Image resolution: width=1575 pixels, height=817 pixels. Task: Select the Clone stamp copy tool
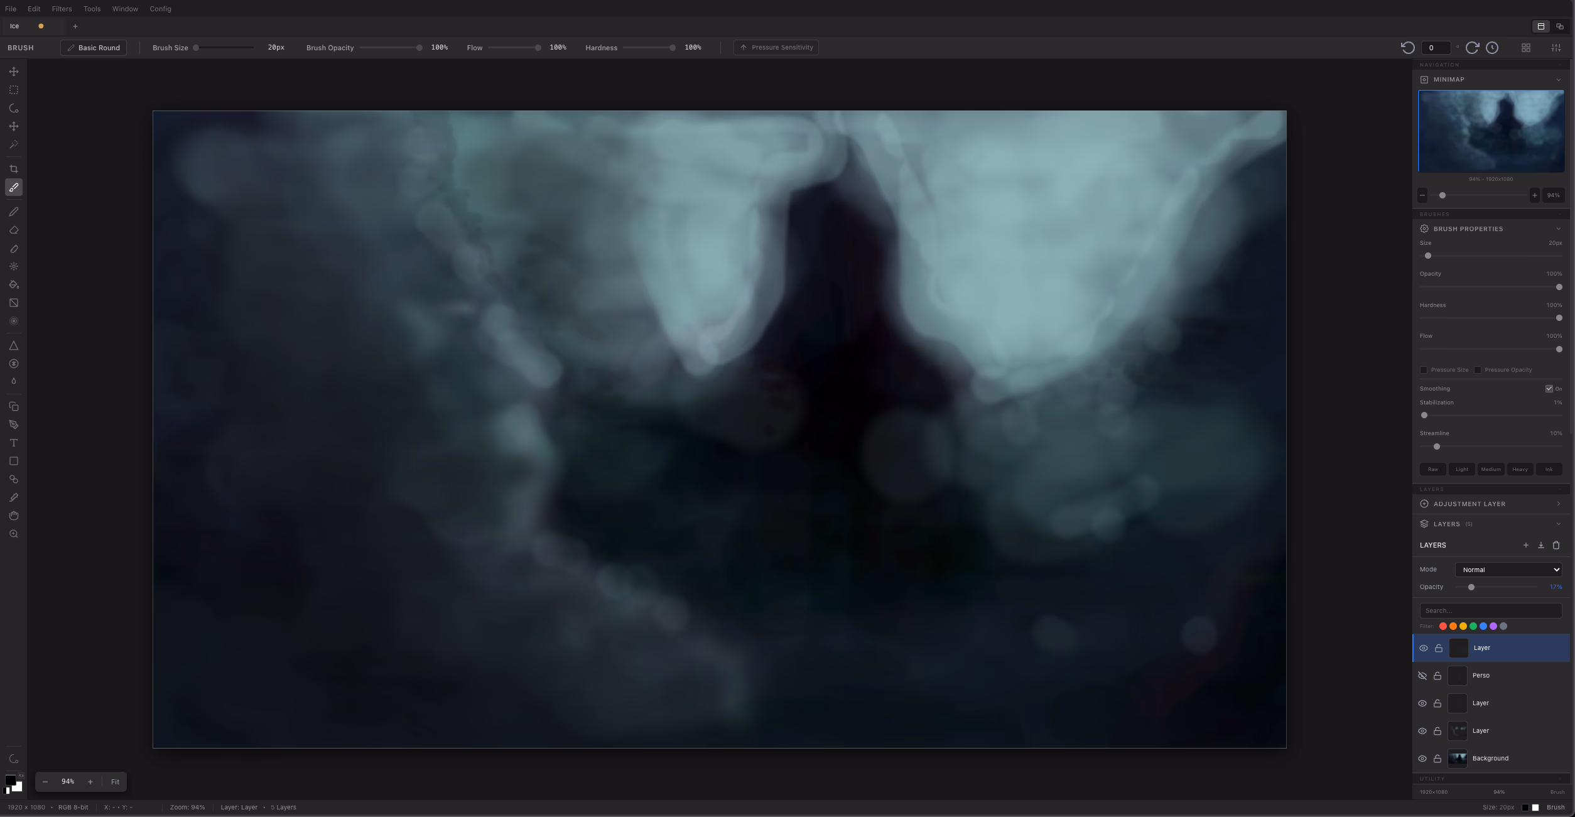tap(14, 406)
